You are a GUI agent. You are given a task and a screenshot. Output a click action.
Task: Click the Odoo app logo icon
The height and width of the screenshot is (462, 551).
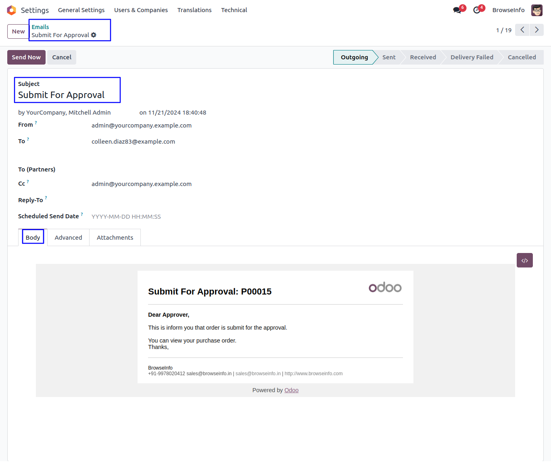(11, 10)
